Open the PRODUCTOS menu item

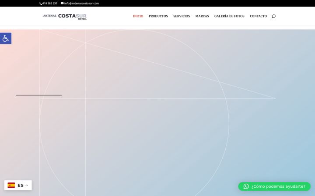(x=158, y=16)
